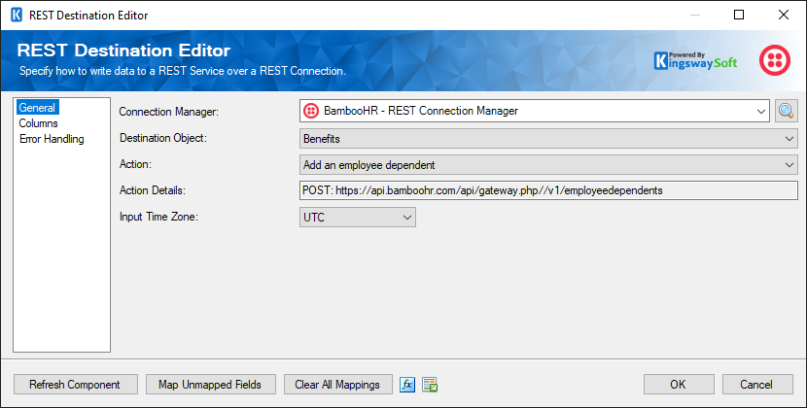Image resolution: width=807 pixels, height=408 pixels.
Task: Select the General page in the left list
Action: [37, 108]
